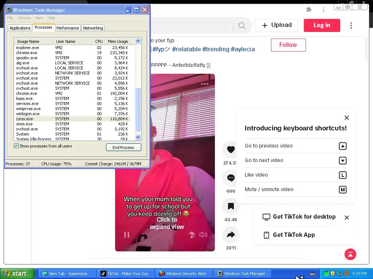The height and width of the screenshot is (279, 373).
Task: Open the #trending hashtag link
Action: pos(216,49)
